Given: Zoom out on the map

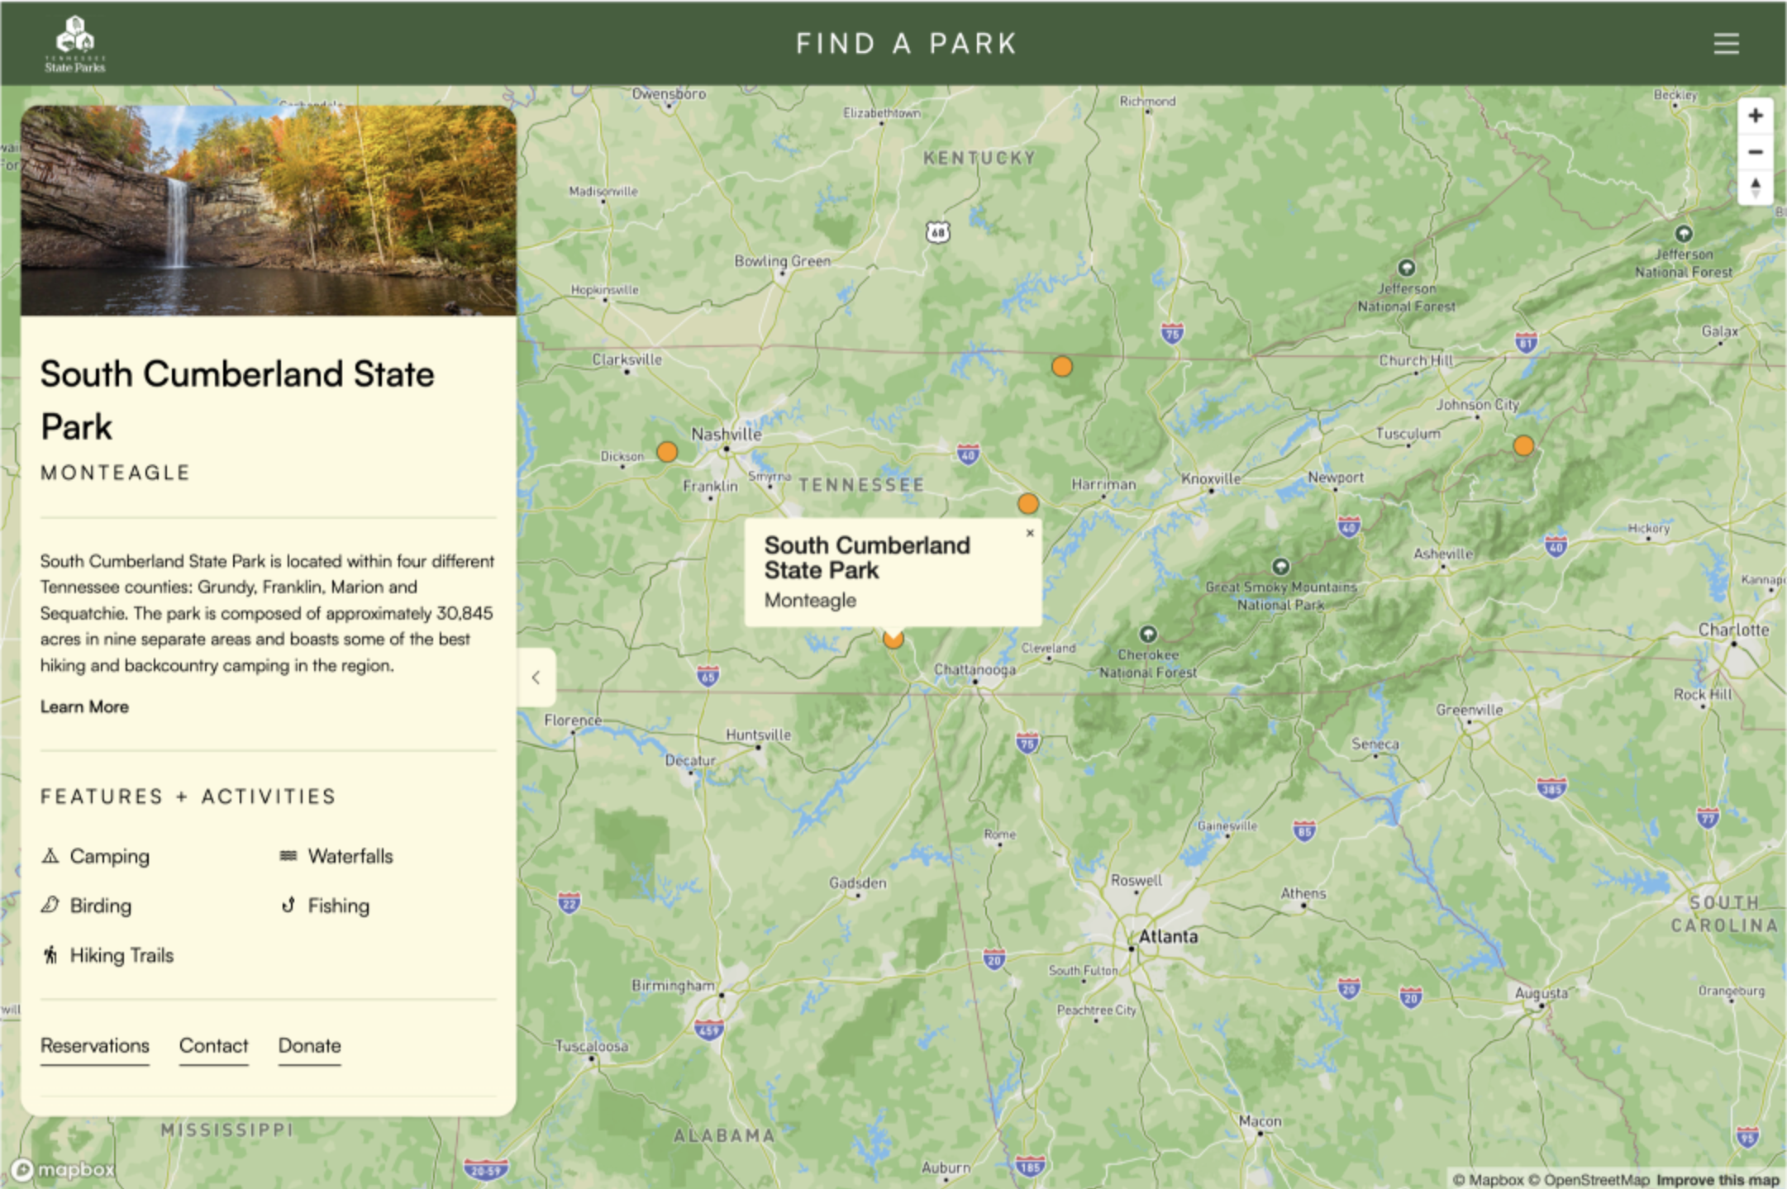Looking at the screenshot, I should point(1755,152).
